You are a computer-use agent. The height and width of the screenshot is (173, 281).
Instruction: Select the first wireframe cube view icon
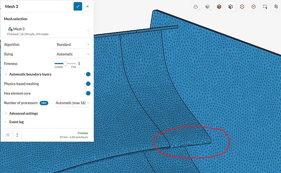point(196,7)
